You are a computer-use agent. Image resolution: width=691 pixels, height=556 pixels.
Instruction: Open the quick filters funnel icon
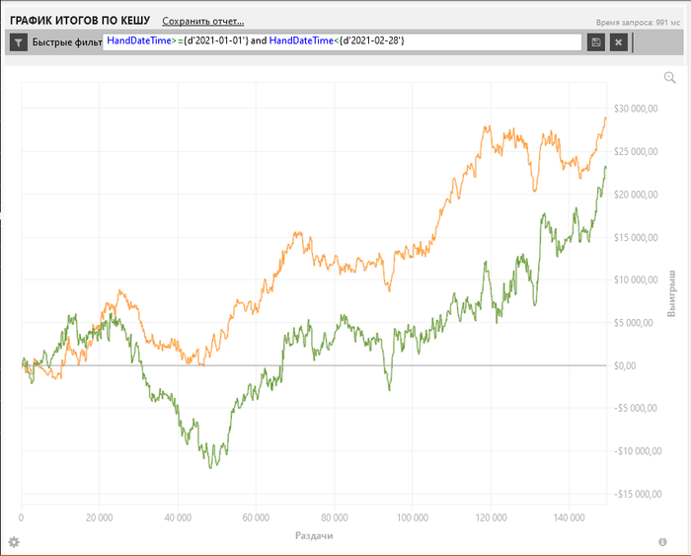tap(19, 42)
